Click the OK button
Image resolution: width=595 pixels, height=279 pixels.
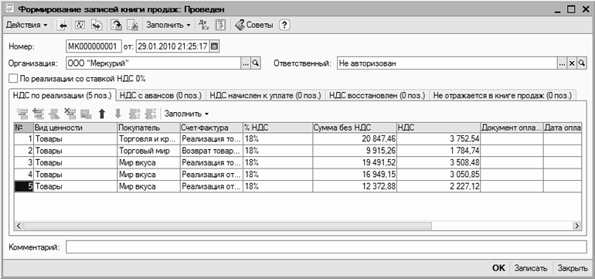[x=498, y=268]
